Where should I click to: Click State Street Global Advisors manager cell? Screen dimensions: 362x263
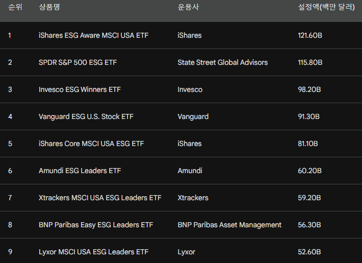pyautogui.click(x=223, y=62)
